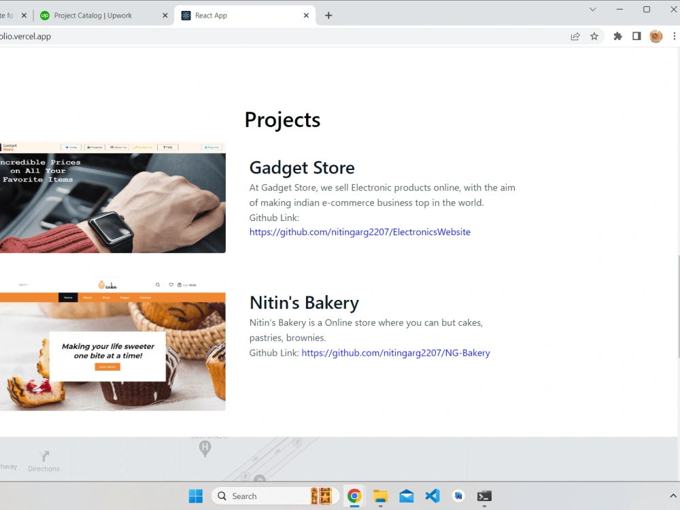Open Chrome from the taskbar

point(354,496)
